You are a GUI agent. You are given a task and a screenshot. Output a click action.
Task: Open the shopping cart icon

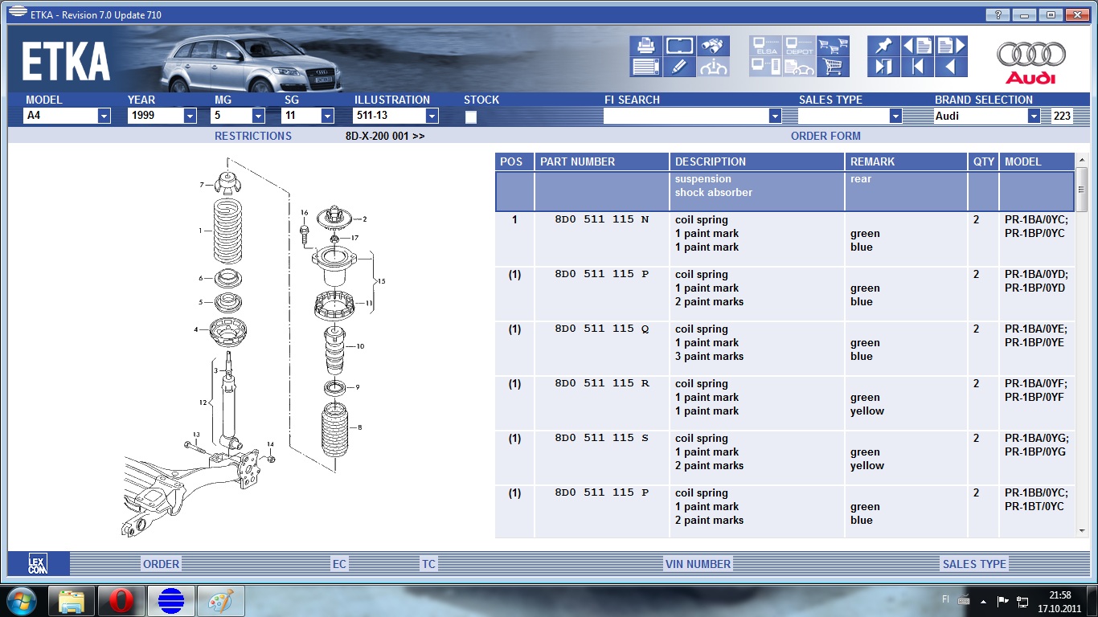click(x=834, y=67)
